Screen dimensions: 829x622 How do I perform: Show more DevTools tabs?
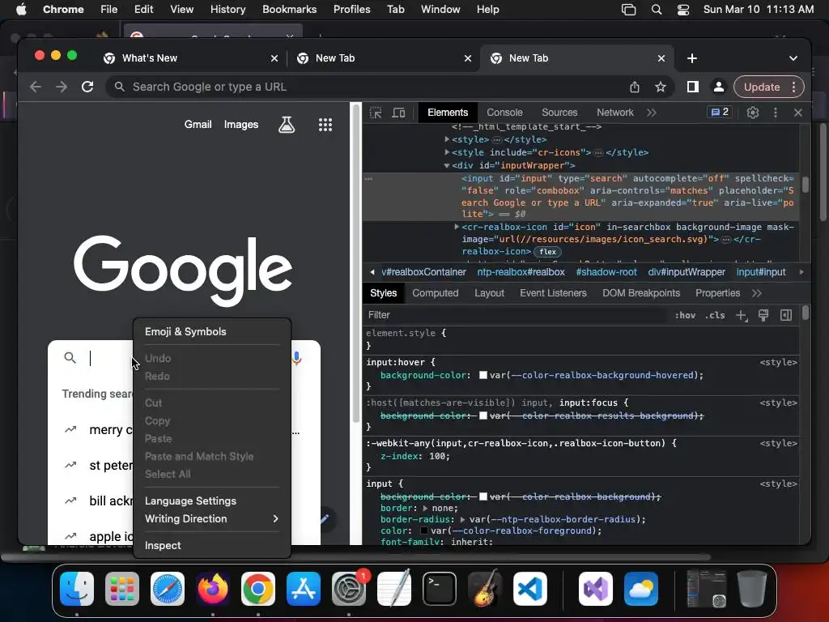(652, 113)
